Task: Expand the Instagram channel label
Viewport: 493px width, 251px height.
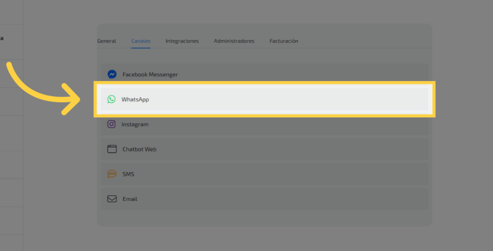Action: coord(135,125)
